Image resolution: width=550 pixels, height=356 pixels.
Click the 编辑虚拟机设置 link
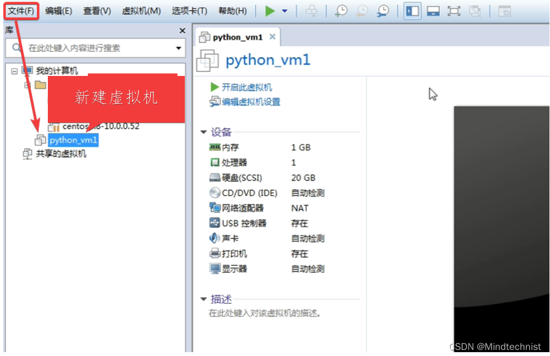[x=251, y=102]
